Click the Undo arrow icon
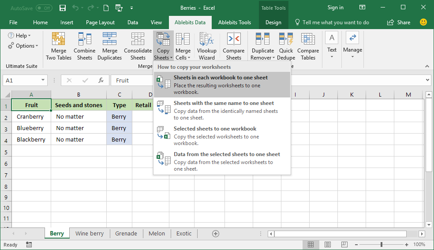This screenshot has width=434, height=250. 75,8
